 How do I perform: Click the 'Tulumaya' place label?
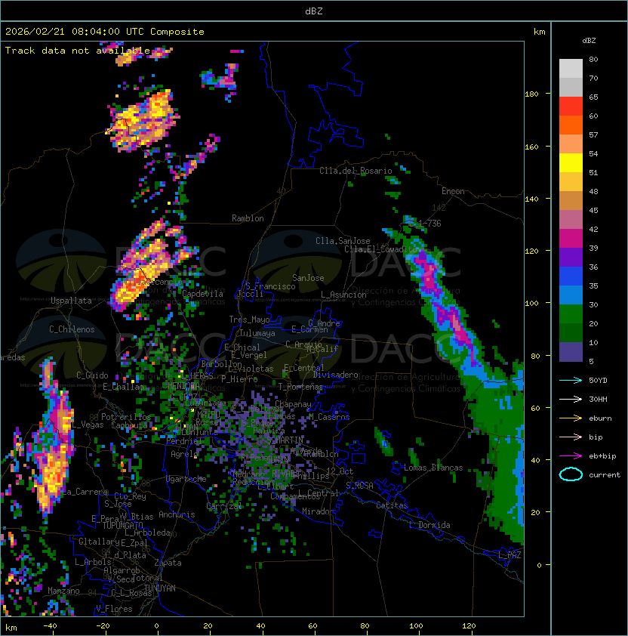tap(257, 333)
